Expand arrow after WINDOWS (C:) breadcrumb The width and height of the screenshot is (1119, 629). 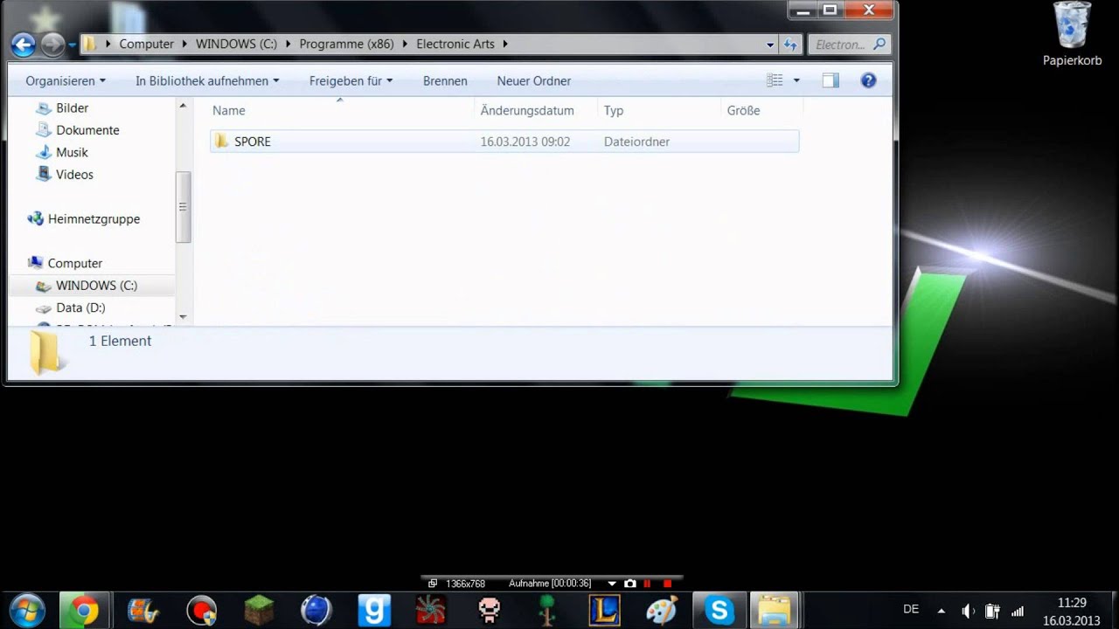(288, 44)
